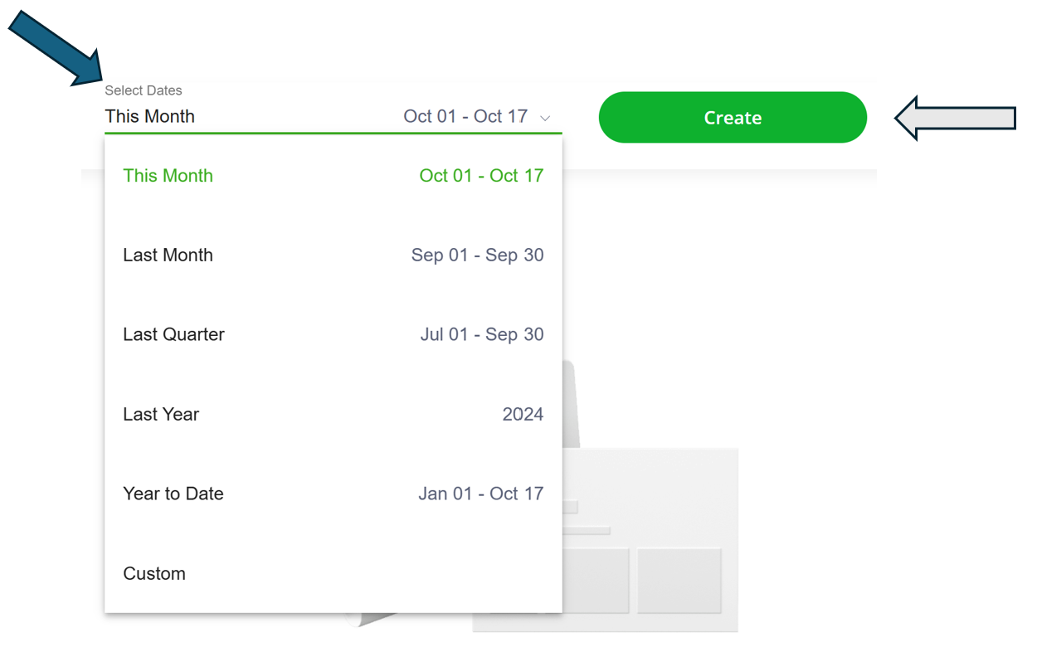Click the chevron arrow in Select Dates field
Image resolution: width=1037 pixels, height=652 pixels.
[545, 118]
